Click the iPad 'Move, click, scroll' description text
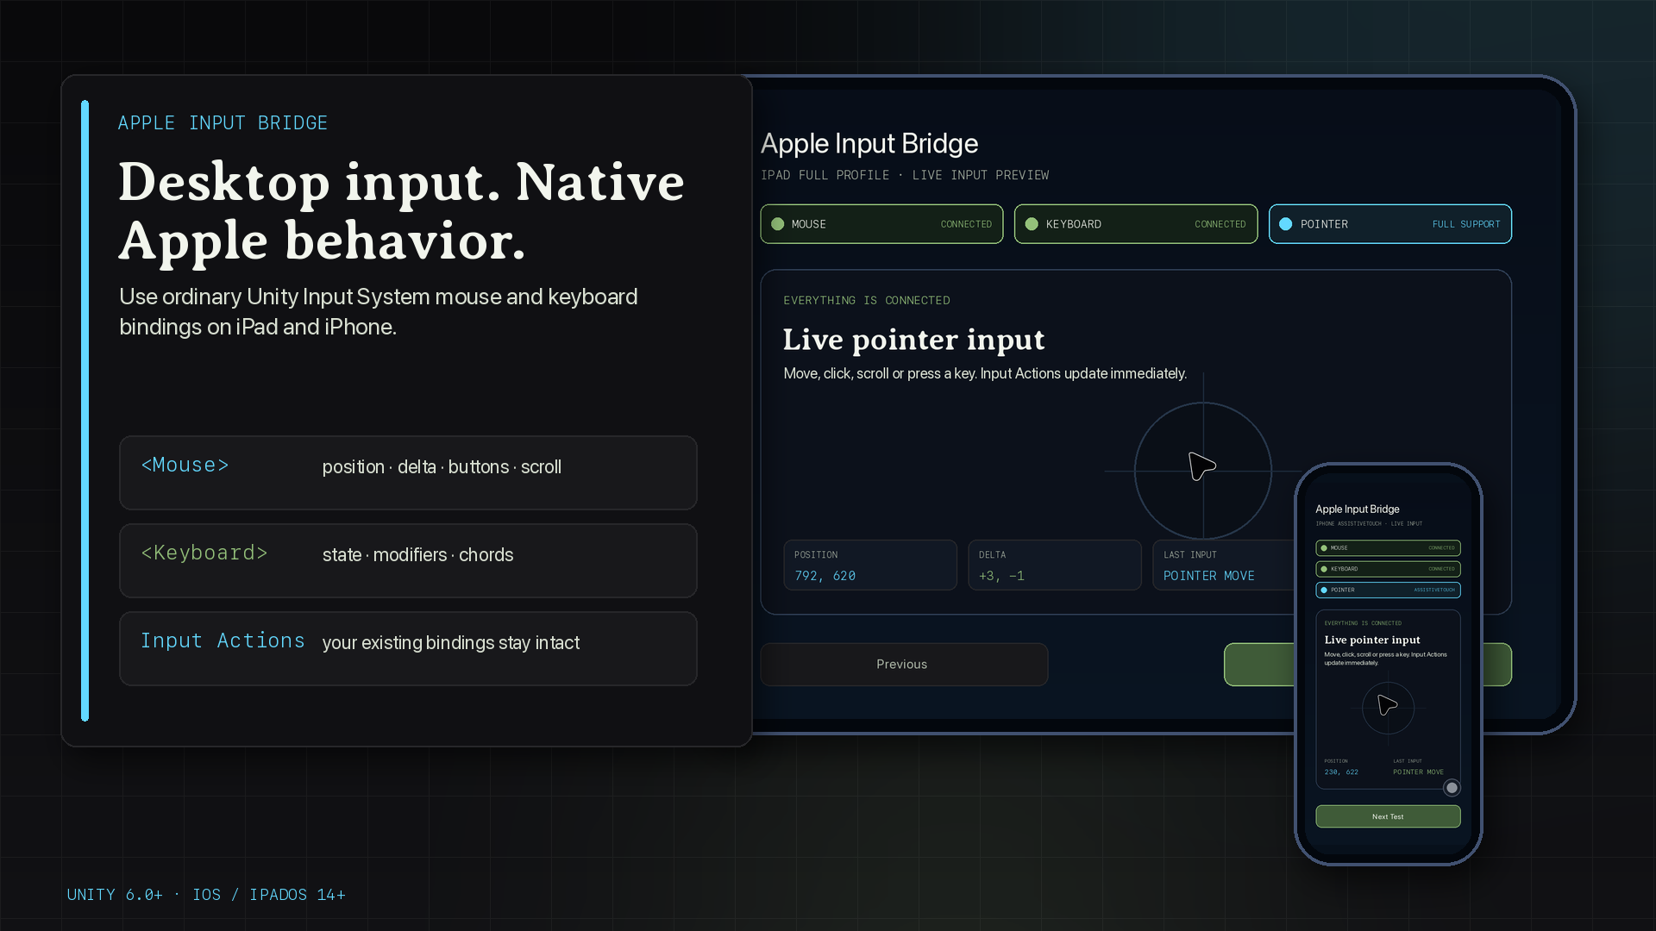The image size is (1656, 931). point(985,374)
